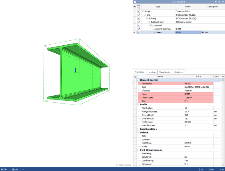
Task: Click the Tag property row
Action: click(176, 101)
